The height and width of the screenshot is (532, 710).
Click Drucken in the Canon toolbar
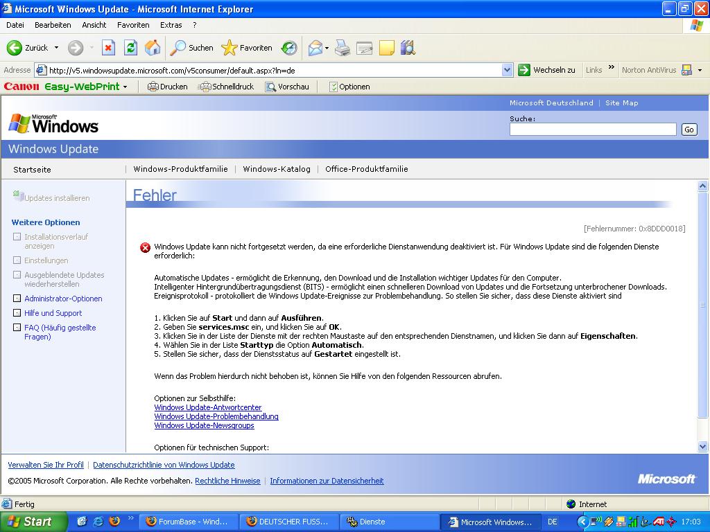[x=168, y=87]
